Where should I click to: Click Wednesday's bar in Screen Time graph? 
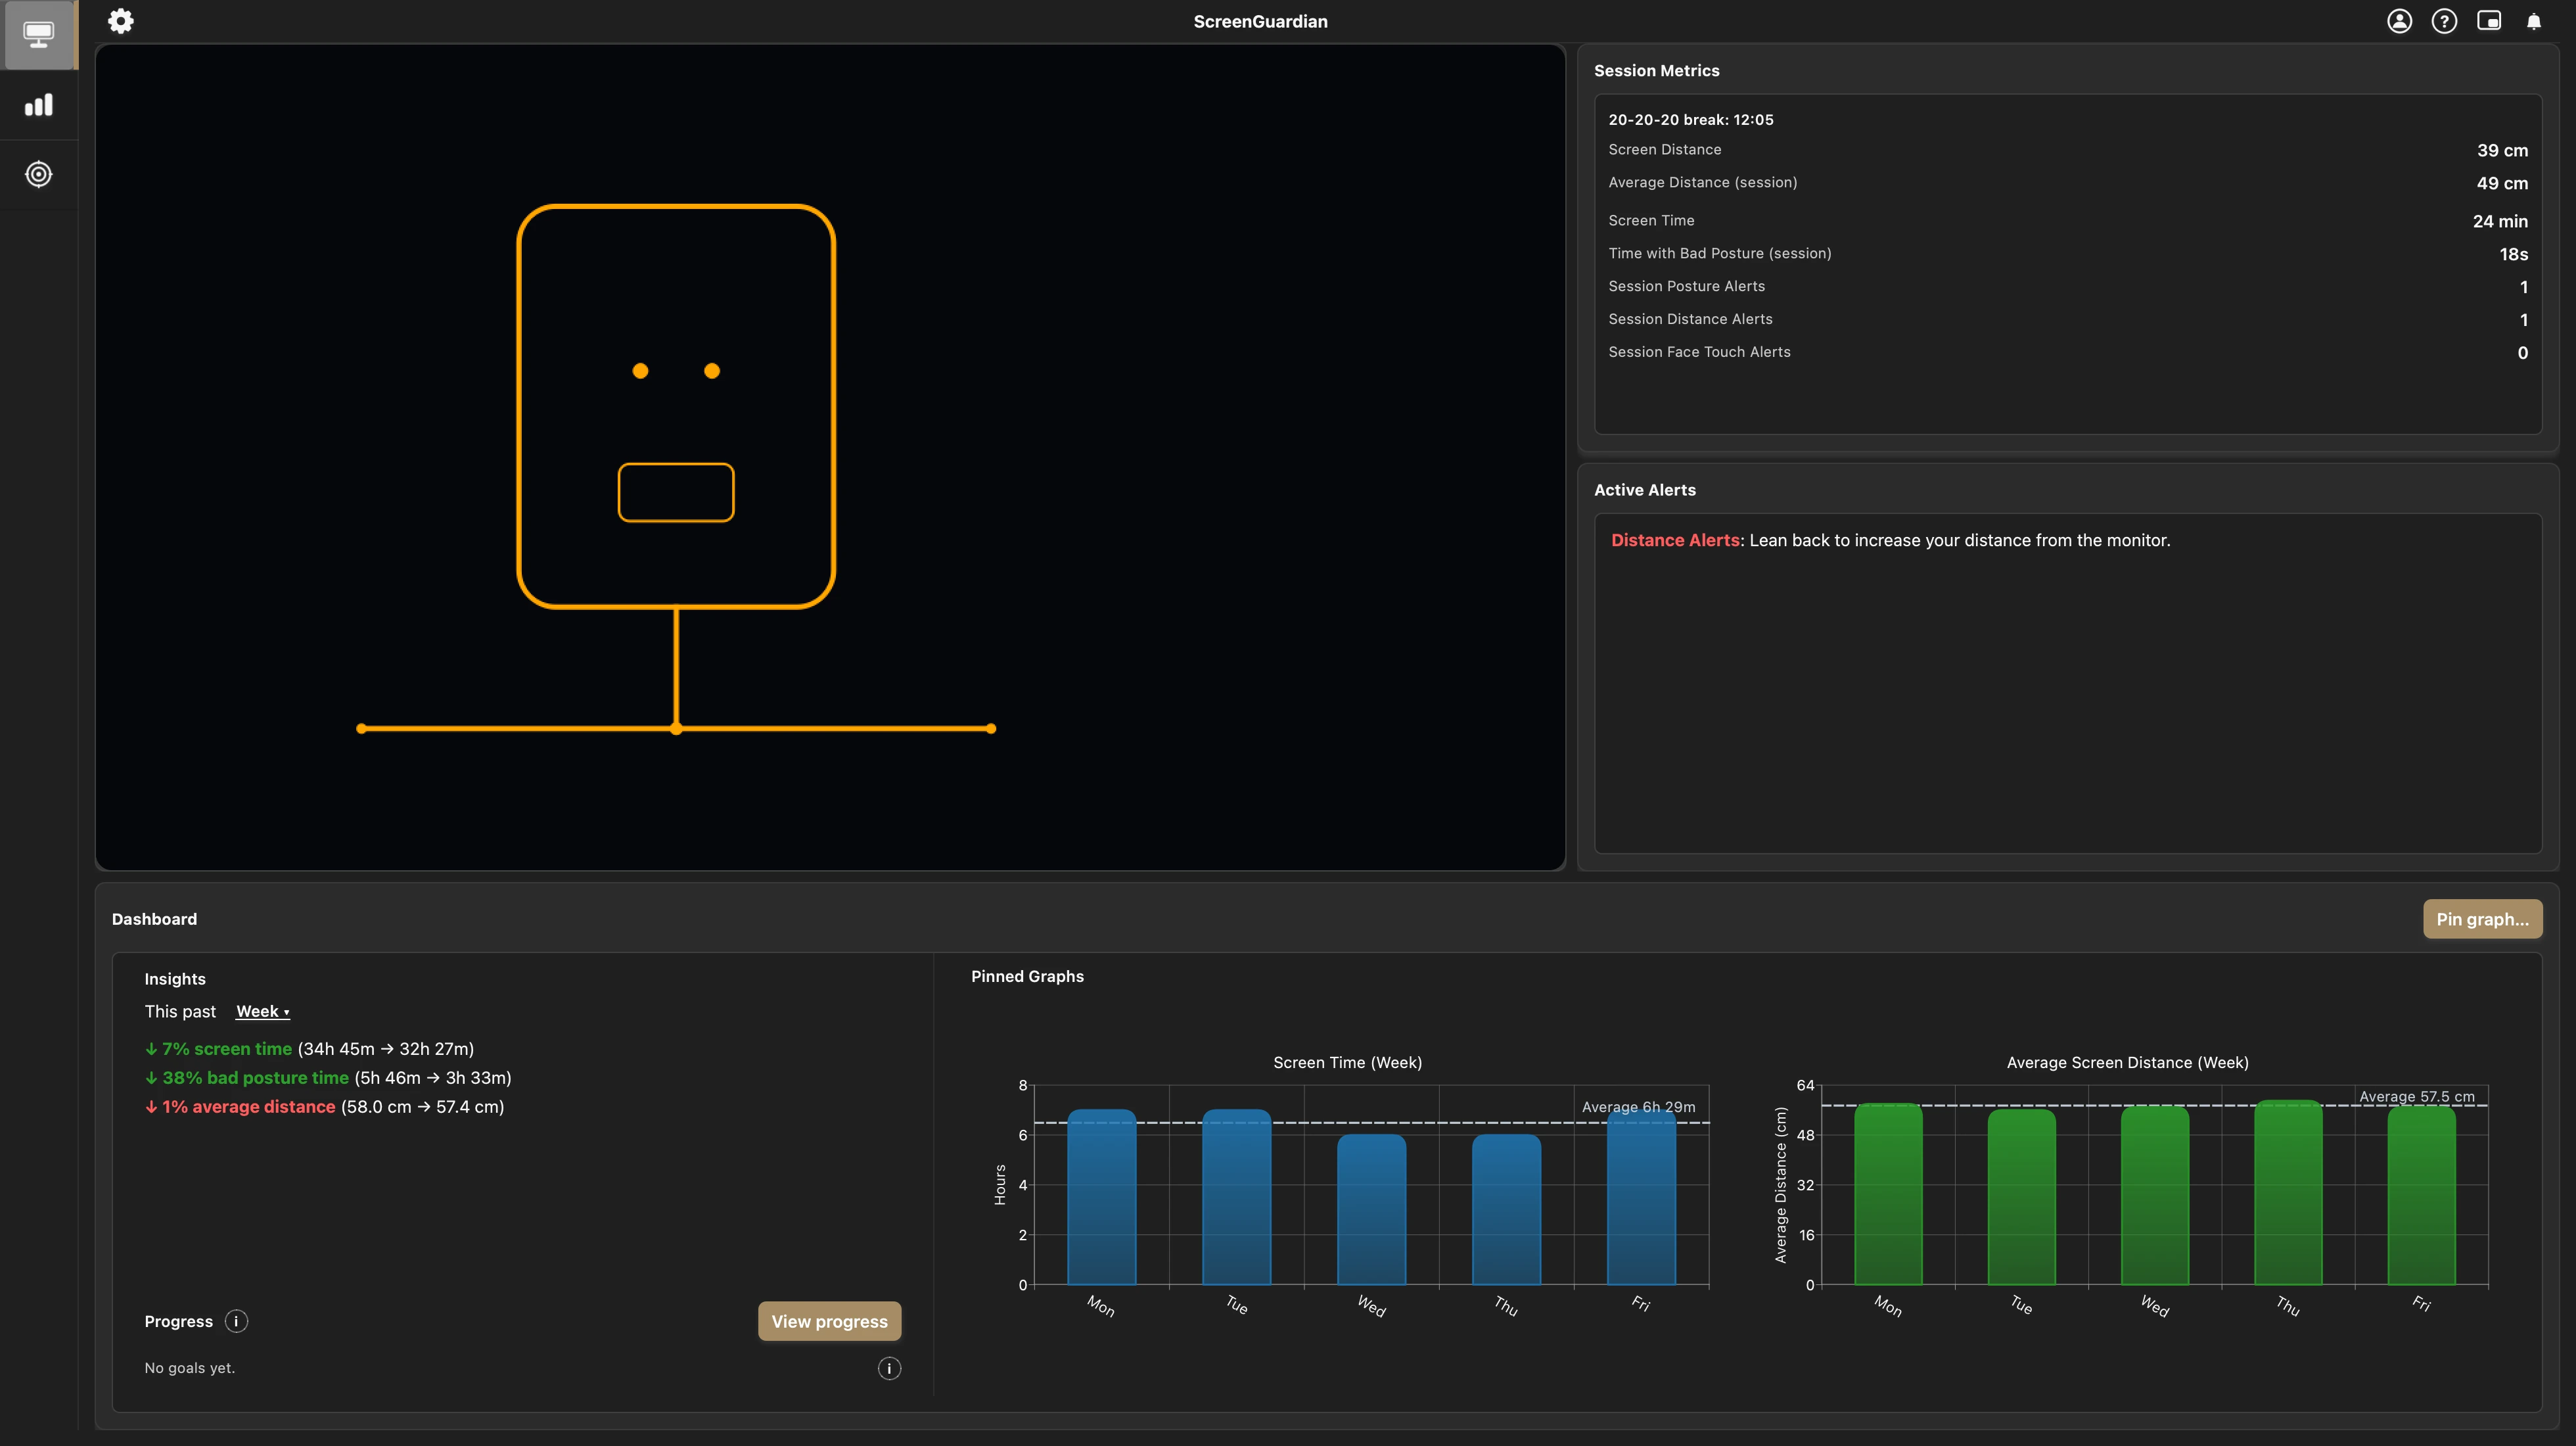click(1371, 1210)
